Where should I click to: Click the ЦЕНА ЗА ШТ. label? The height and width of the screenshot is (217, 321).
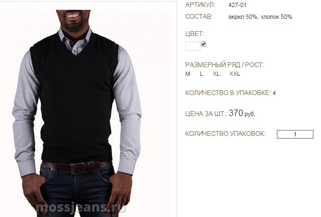pyautogui.click(x=206, y=114)
